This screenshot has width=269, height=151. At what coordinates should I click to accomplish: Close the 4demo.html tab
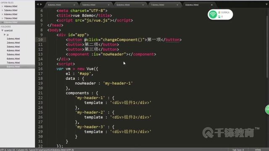[x=74, y=5]
